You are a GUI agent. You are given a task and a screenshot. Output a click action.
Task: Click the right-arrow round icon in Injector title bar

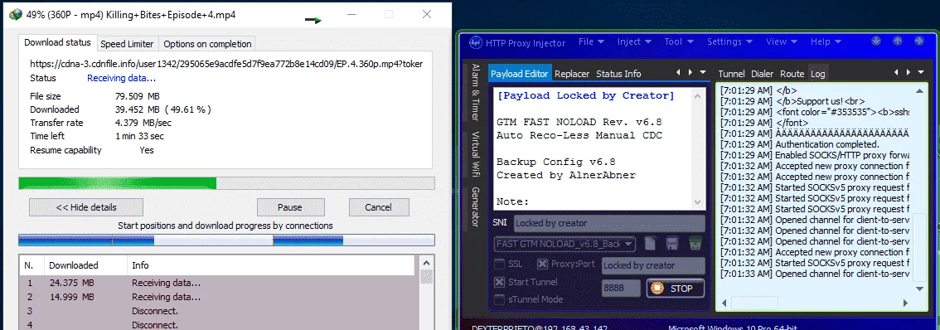pos(919,41)
